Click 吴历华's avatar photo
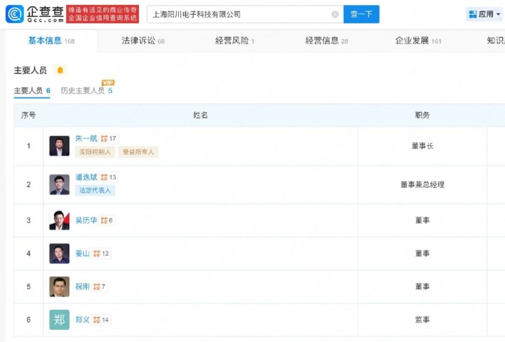Image resolution: width=505 pixels, height=342 pixels. coord(59,220)
